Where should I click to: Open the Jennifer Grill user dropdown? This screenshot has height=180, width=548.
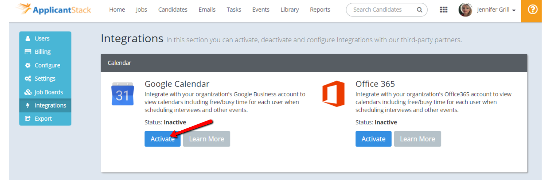(x=496, y=10)
